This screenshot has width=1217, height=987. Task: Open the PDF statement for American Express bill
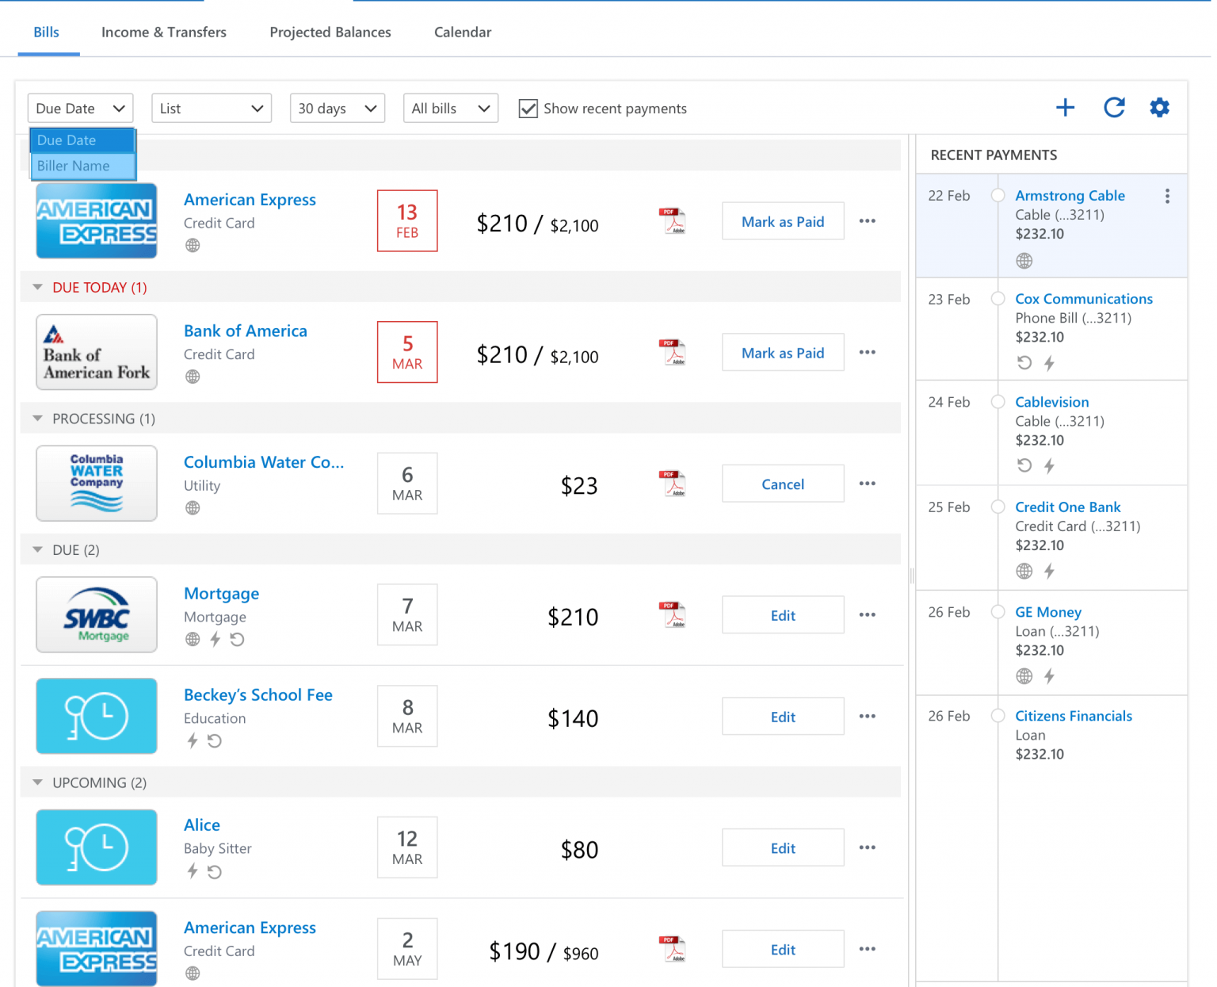pyautogui.click(x=672, y=220)
